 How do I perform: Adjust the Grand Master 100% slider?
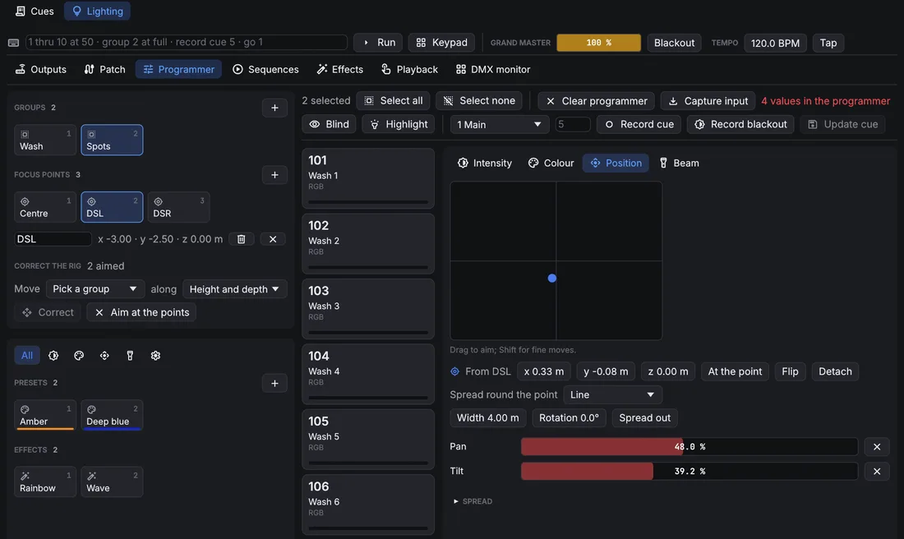[598, 43]
